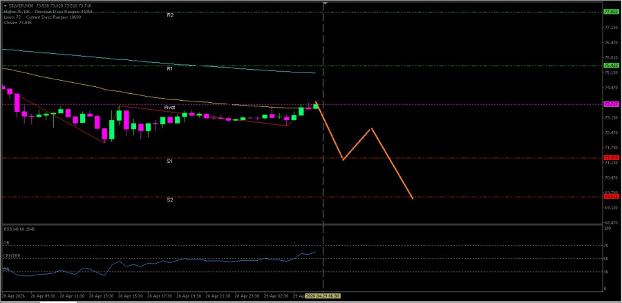Viewport: 622px width, 303px height.
Task: Click the highlighted 2026.04.29 06:30 time label
Action: 323,295
